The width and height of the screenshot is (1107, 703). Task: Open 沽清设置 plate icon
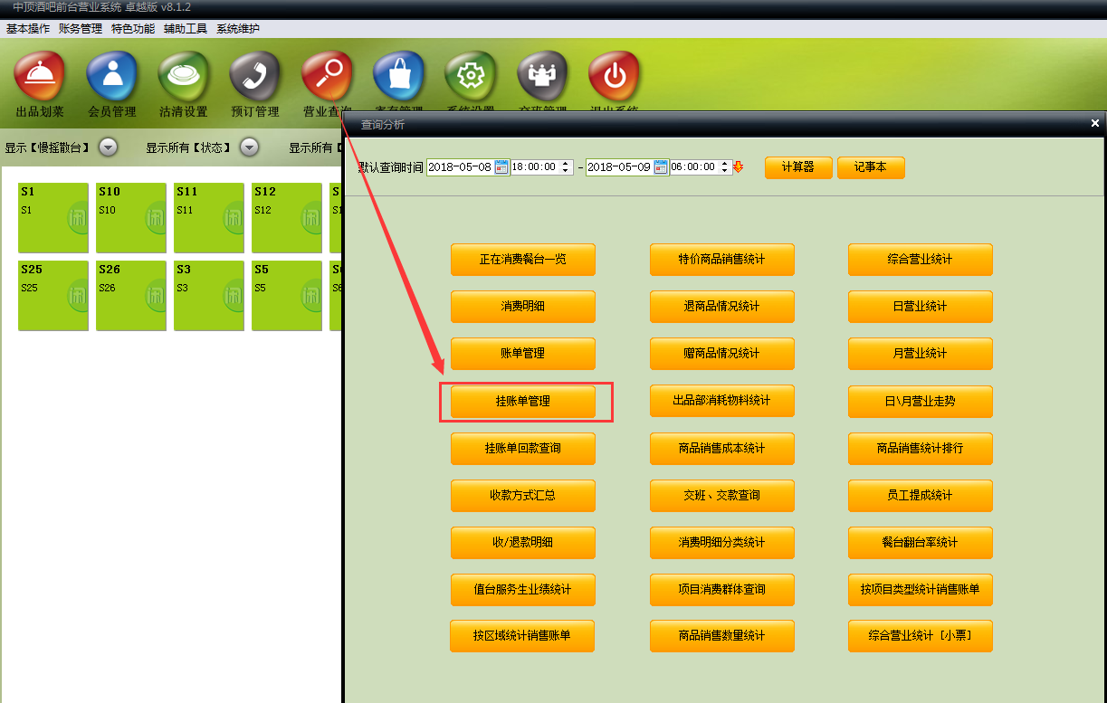184,77
